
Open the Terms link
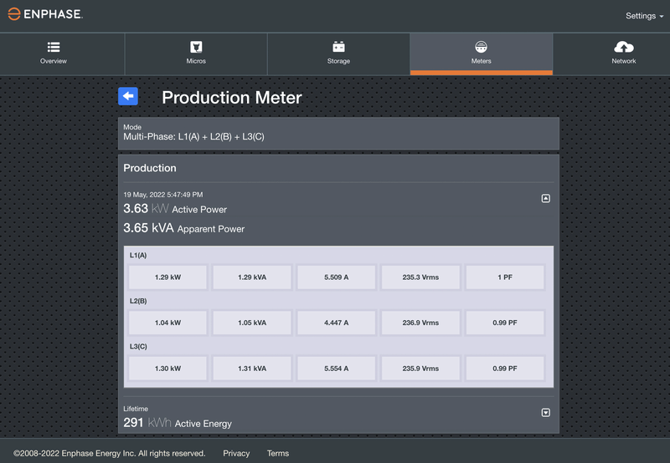[x=278, y=453]
